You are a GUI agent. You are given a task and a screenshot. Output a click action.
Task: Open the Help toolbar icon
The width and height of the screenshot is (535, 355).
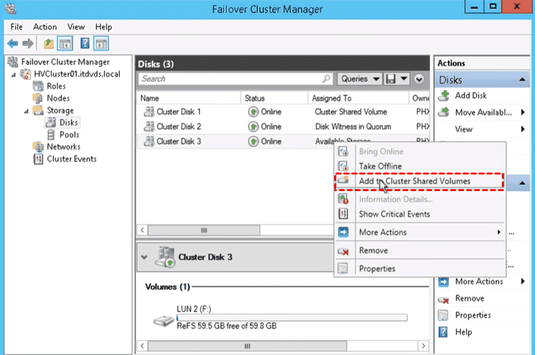[85, 44]
